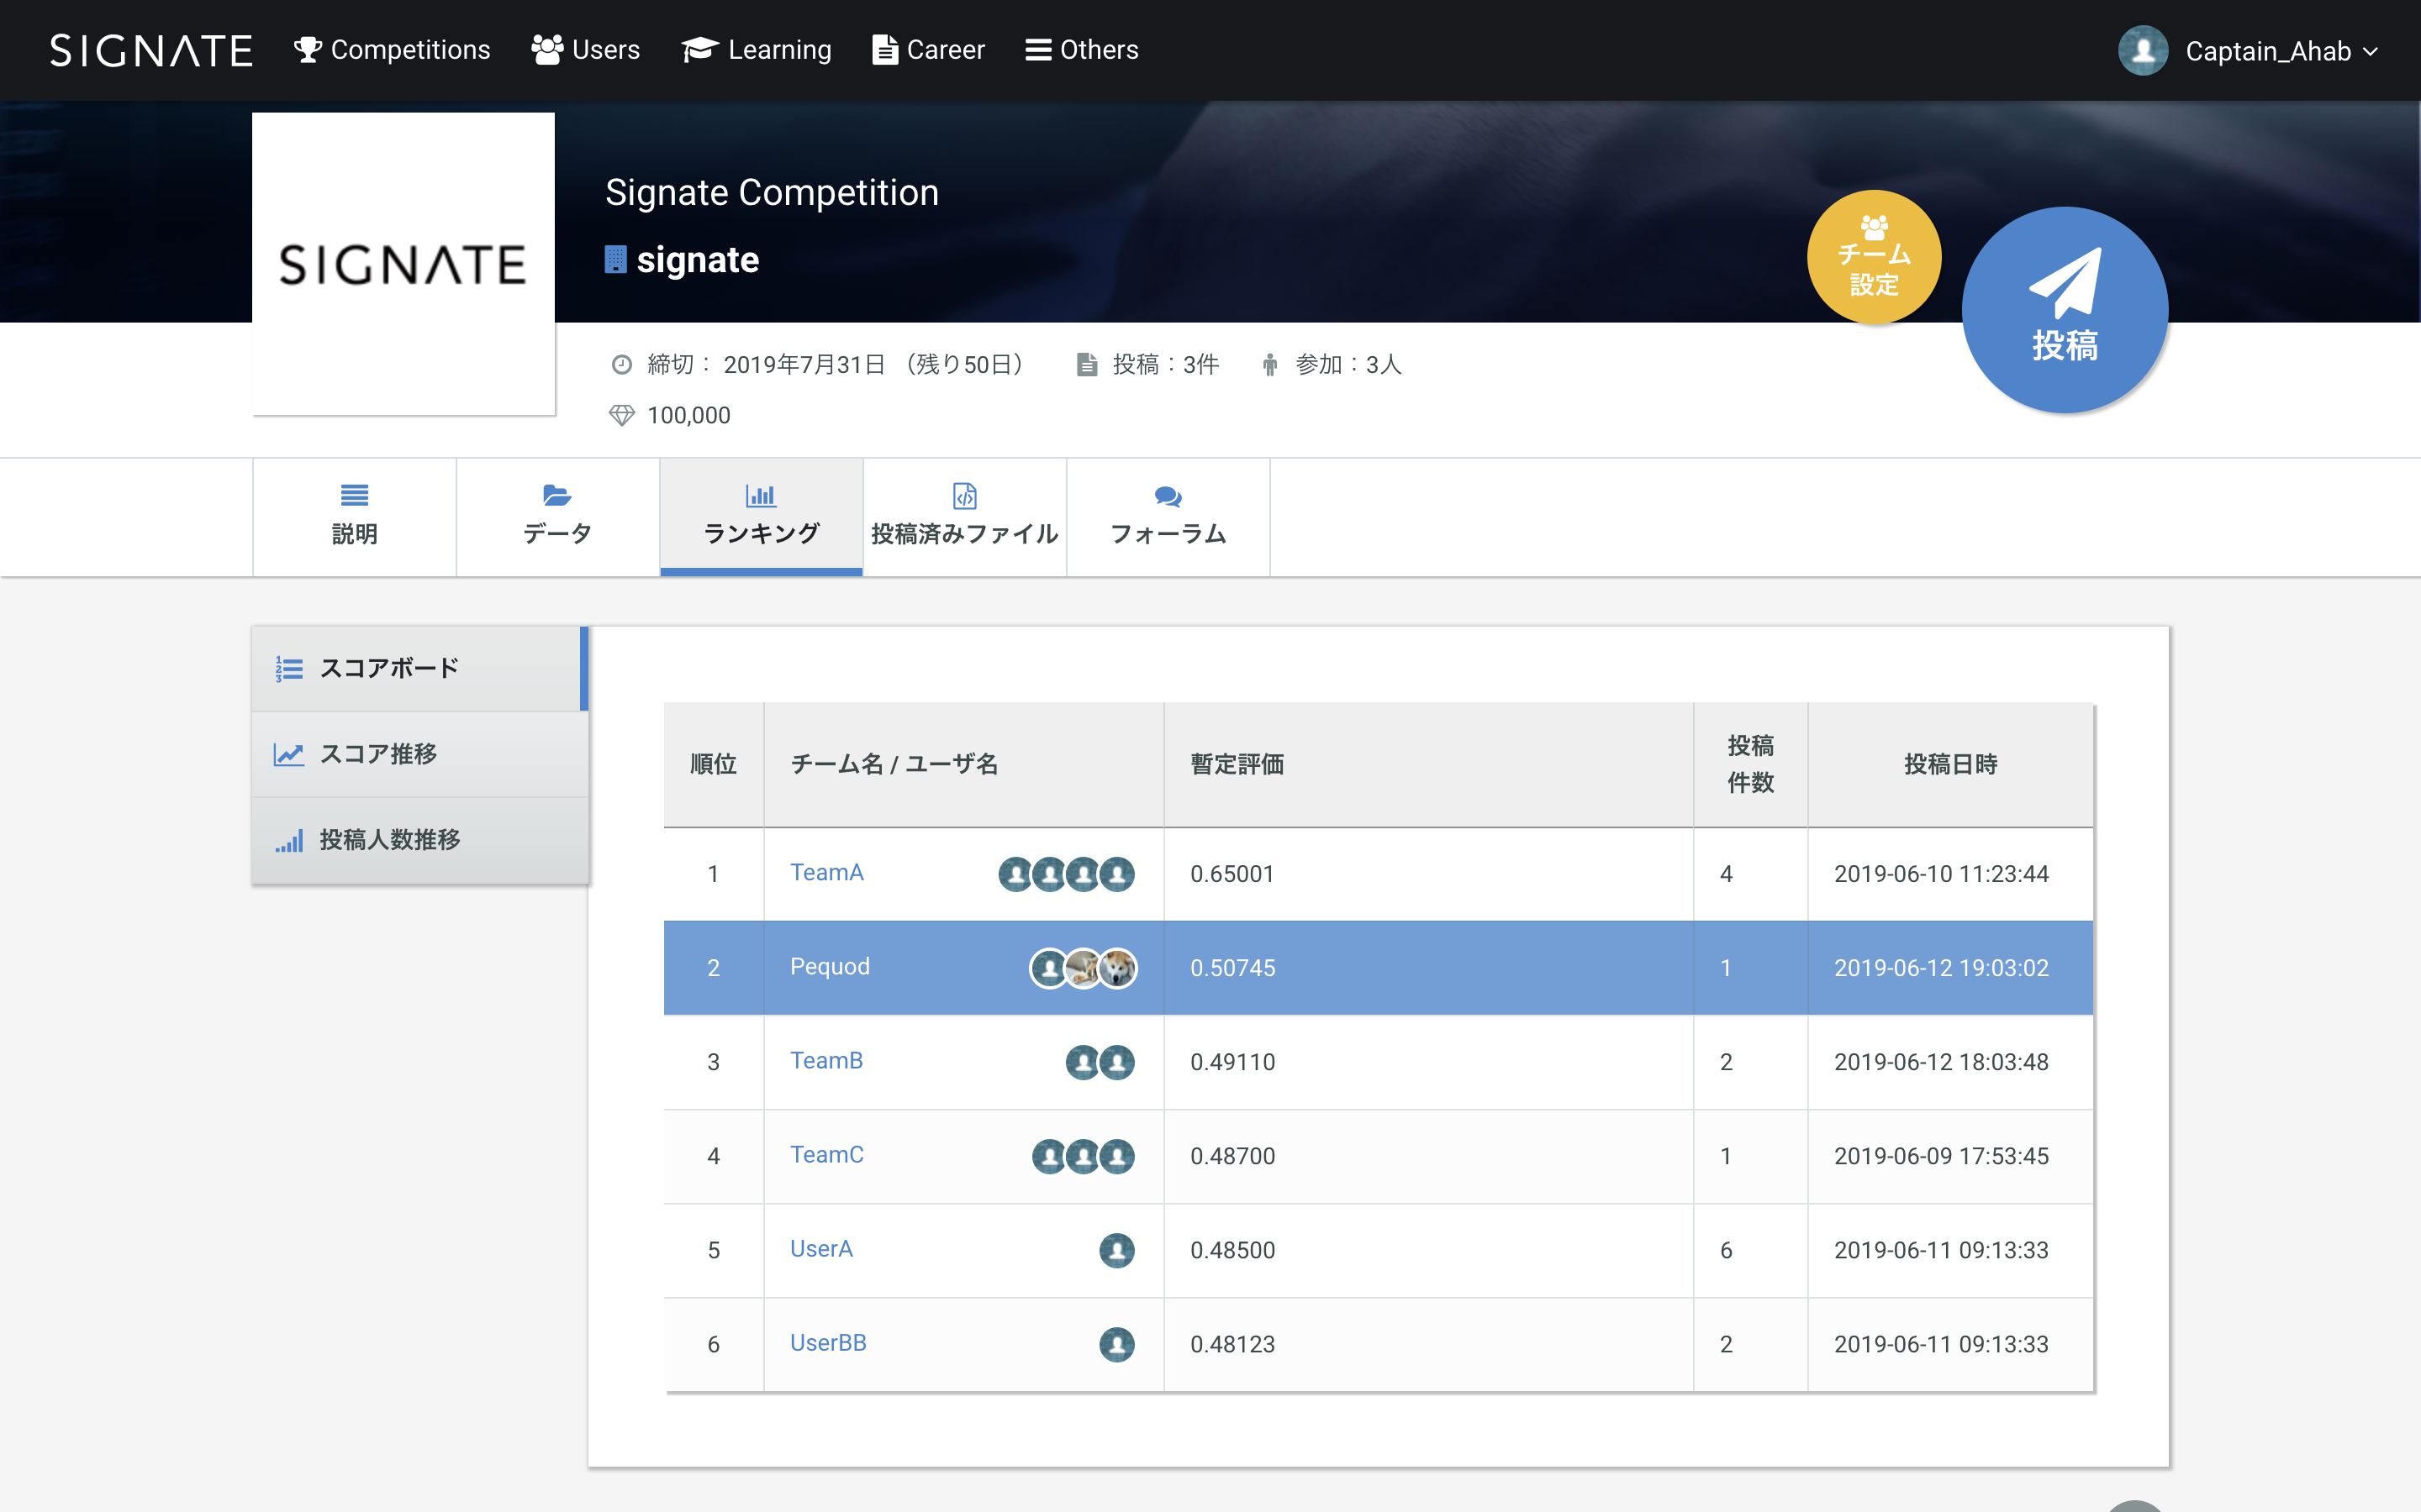Image resolution: width=2421 pixels, height=1512 pixels.
Task: Open the TeamB team link
Action: click(826, 1061)
